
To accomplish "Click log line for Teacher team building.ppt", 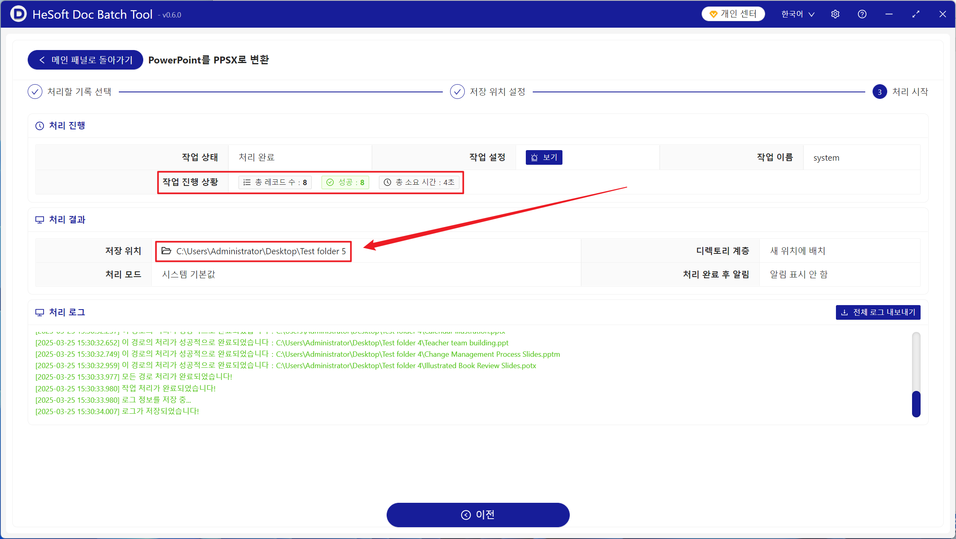I will (272, 343).
